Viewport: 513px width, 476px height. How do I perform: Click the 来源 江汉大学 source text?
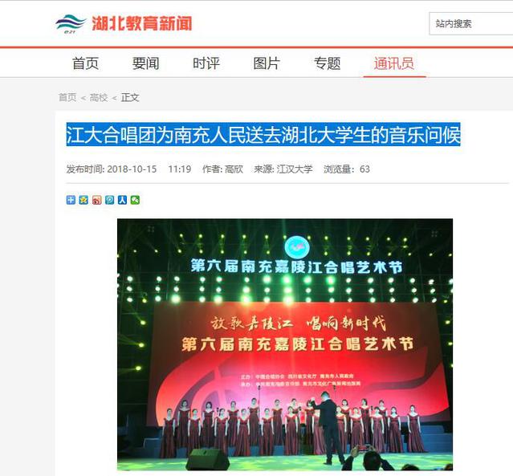pyautogui.click(x=283, y=169)
